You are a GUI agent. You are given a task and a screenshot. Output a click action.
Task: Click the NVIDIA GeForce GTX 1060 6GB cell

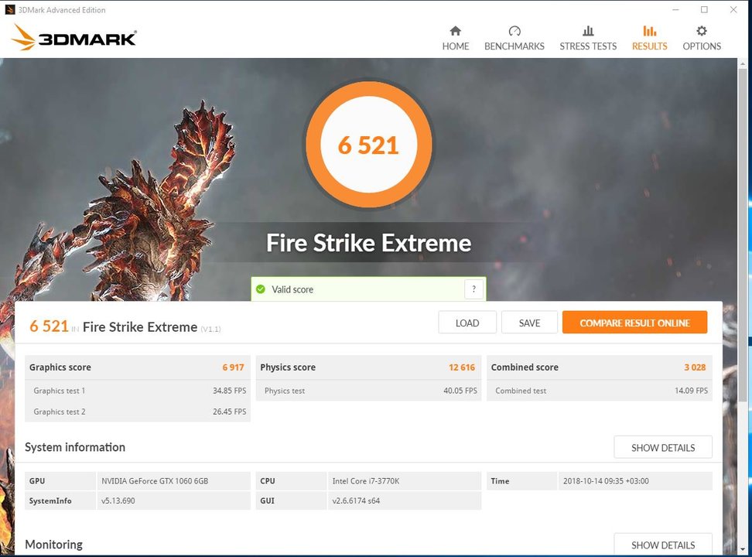point(173,480)
